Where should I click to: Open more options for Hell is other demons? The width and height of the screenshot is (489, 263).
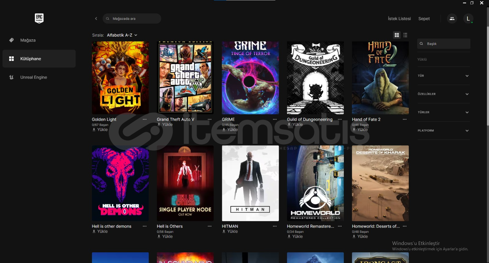pyautogui.click(x=145, y=226)
